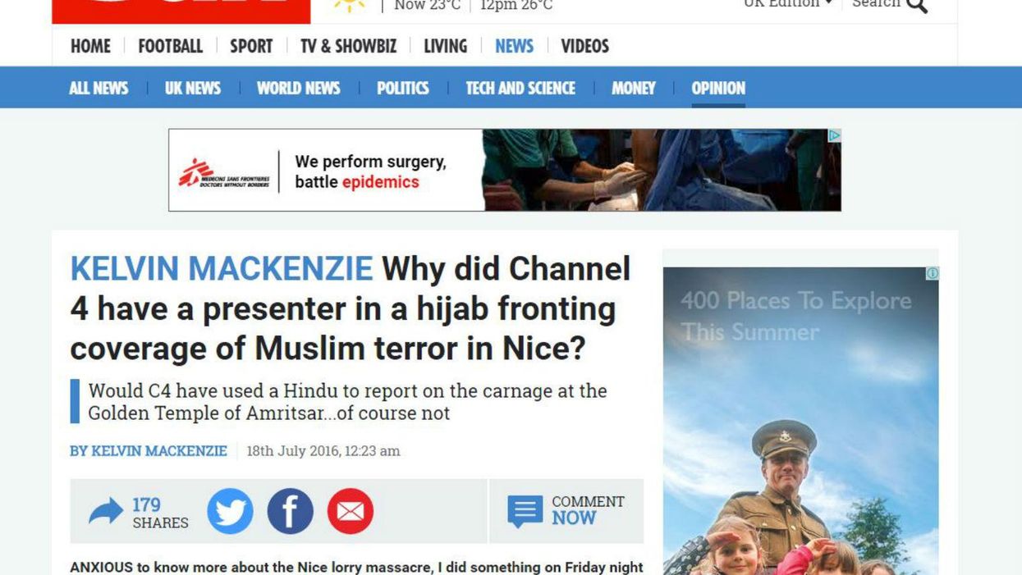Viewport: 1022px width, 575px height.
Task: Open the Doctors Without Borders banner ad
Action: [x=504, y=171]
